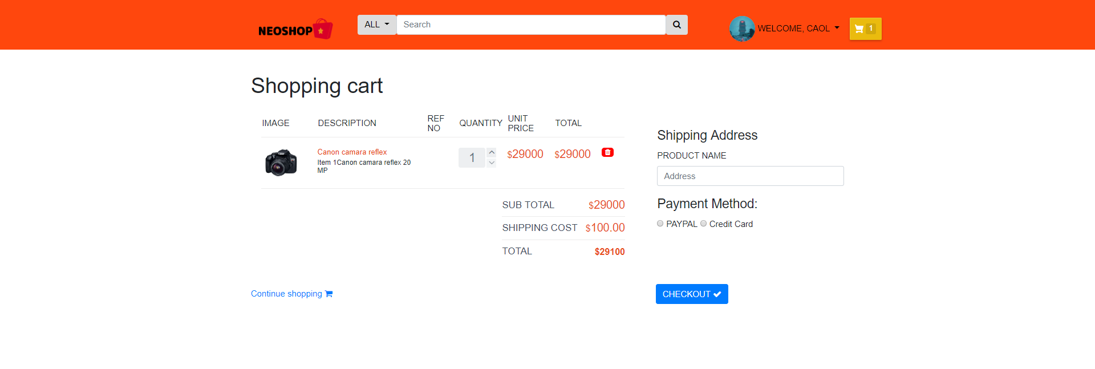
Task: Click the Payment Method: heading
Action: pos(707,204)
